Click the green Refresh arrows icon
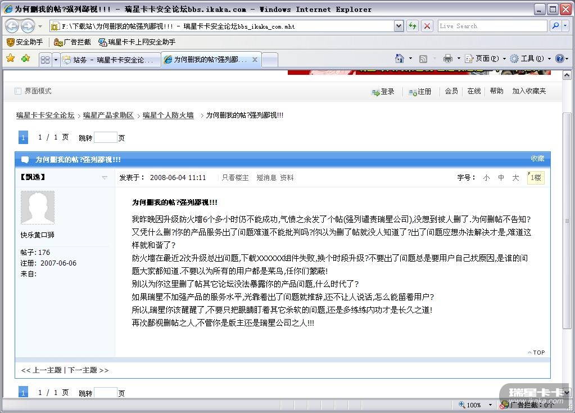Image resolution: width=575 pixels, height=413 pixels. (x=413, y=26)
